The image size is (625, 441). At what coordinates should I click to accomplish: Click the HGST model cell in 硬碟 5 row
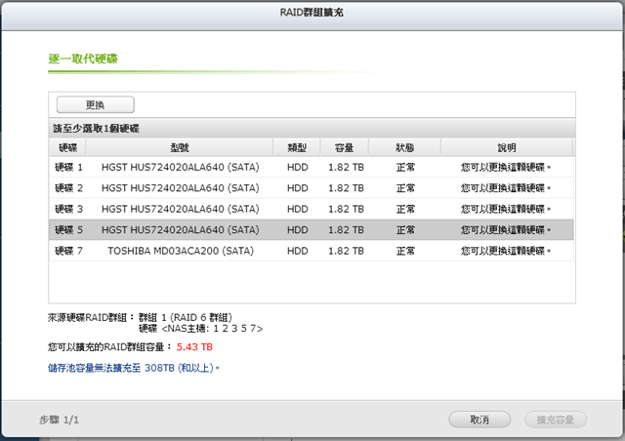coord(180,230)
